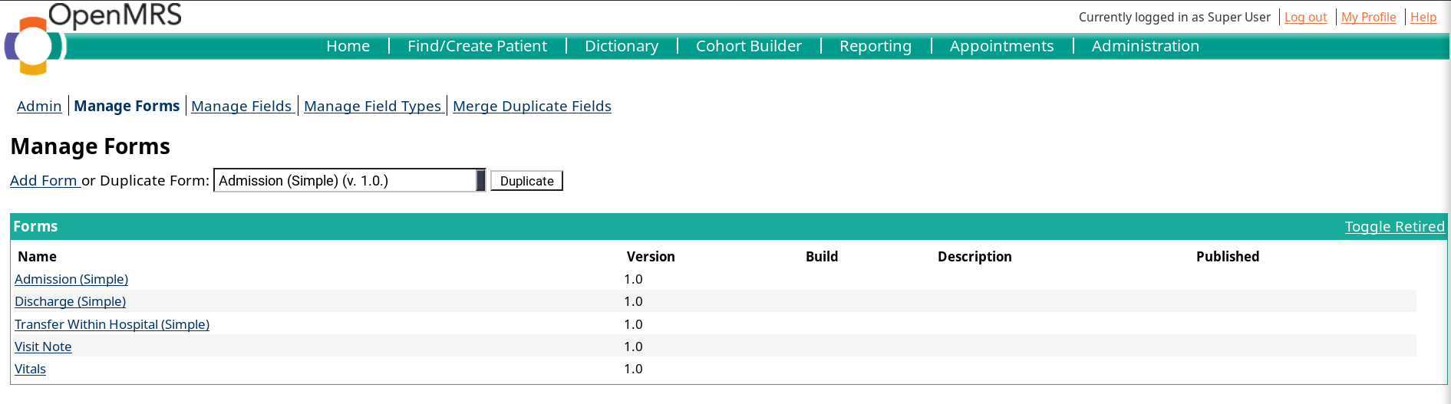
Task: Click version 1.0 in Vitals row
Action: [x=633, y=369]
